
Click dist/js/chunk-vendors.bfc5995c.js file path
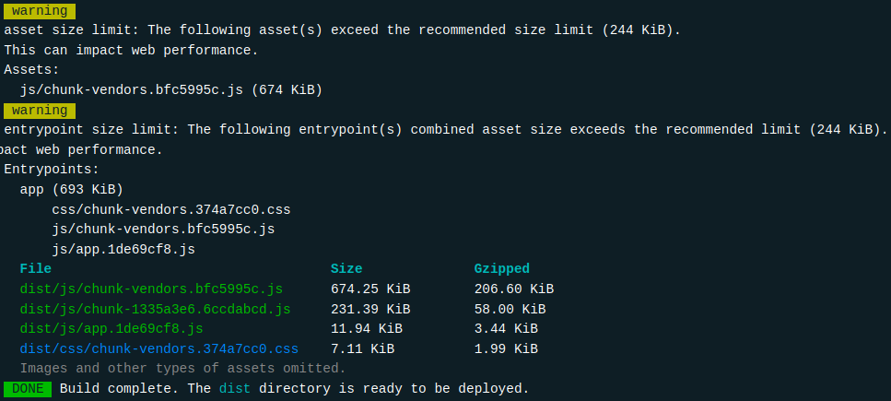(151, 289)
